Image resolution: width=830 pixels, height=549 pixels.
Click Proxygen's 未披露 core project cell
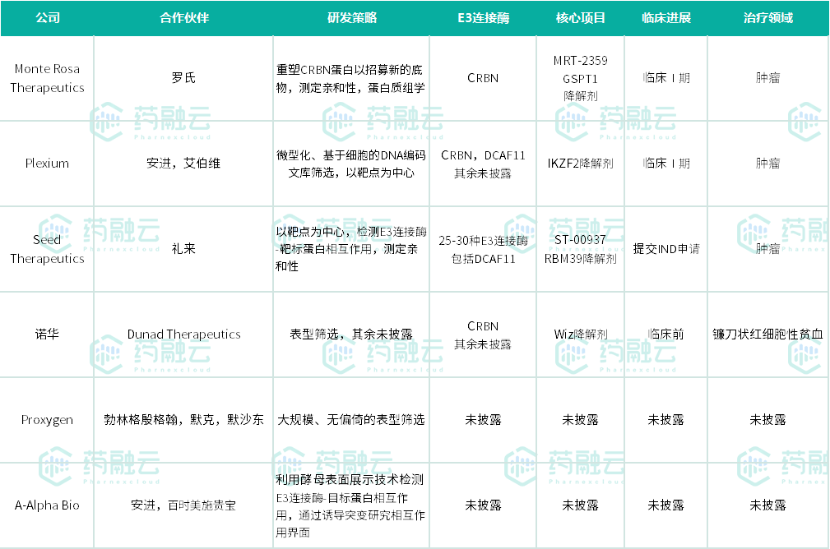(580, 420)
